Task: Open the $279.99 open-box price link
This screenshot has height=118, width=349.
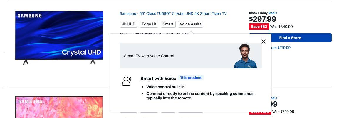Action: 281,48
